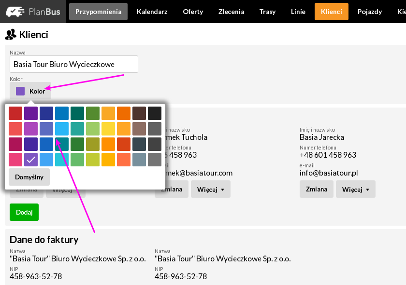Click the +48 601 458 963 phone number
This screenshot has height=285, width=406.
pos(328,155)
